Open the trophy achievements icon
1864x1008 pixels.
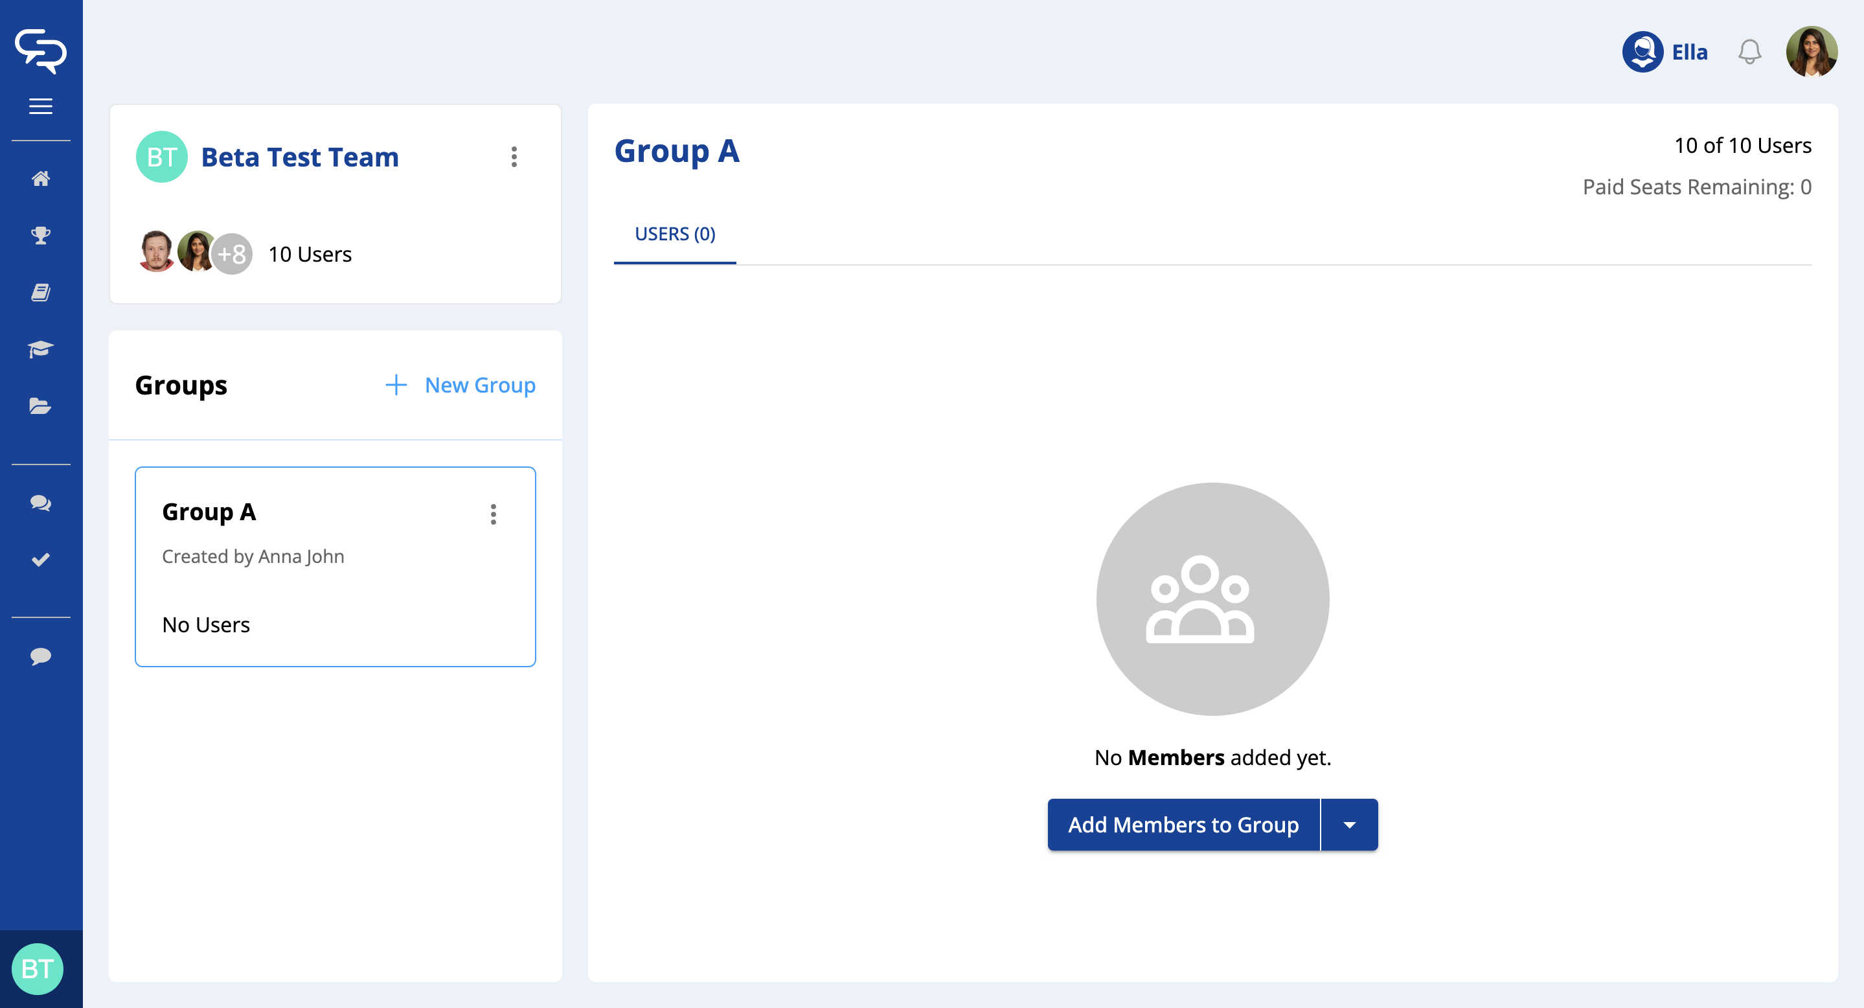click(41, 235)
